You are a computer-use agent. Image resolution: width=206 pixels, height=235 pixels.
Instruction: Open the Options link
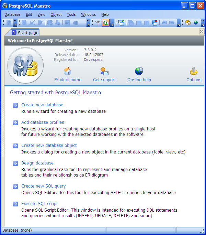point(194,79)
